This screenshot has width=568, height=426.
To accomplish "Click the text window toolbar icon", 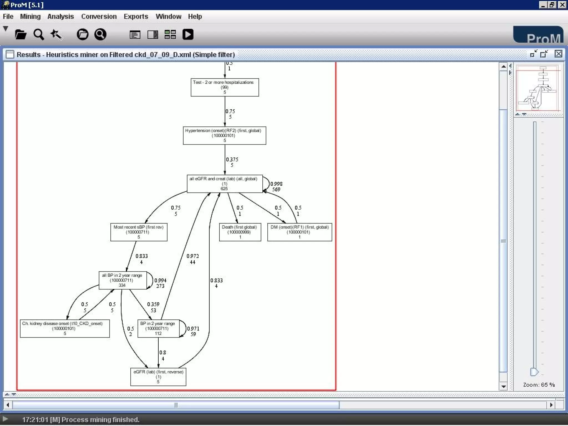I will click(135, 35).
